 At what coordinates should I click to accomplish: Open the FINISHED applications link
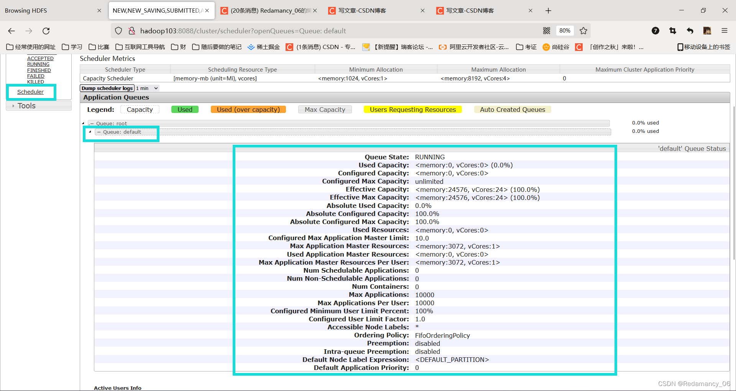pos(39,70)
